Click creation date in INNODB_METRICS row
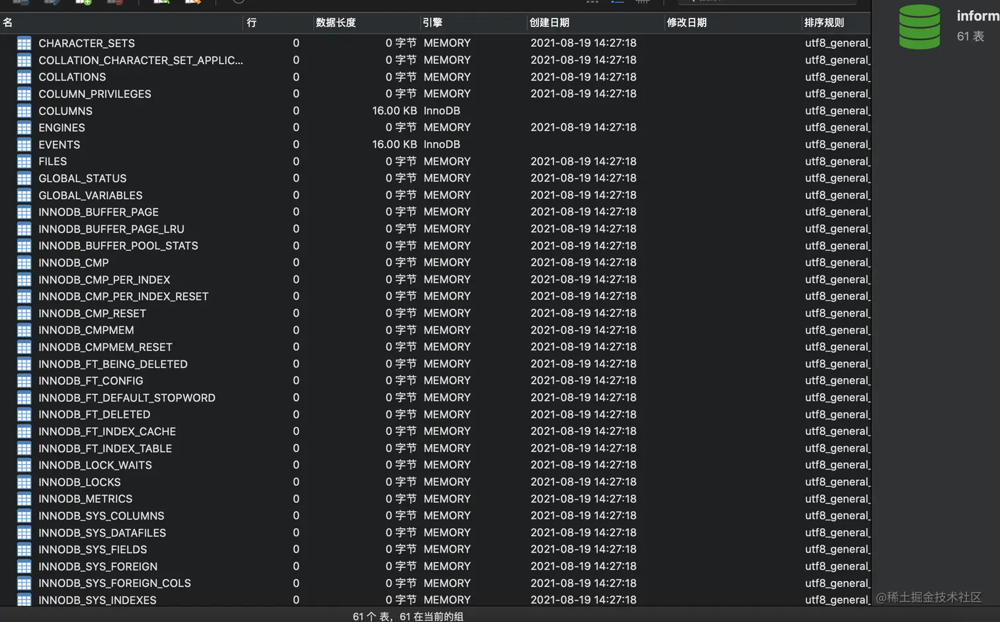This screenshot has width=1000, height=622. click(583, 499)
